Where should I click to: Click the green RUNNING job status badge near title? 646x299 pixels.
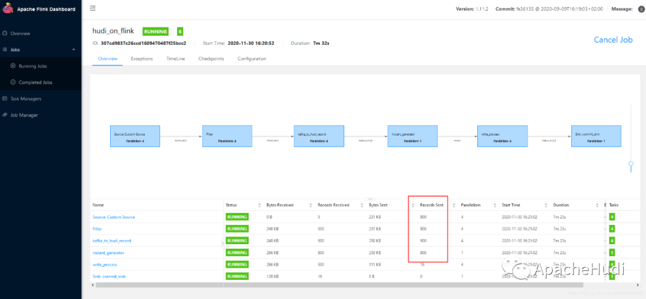pyautogui.click(x=156, y=31)
